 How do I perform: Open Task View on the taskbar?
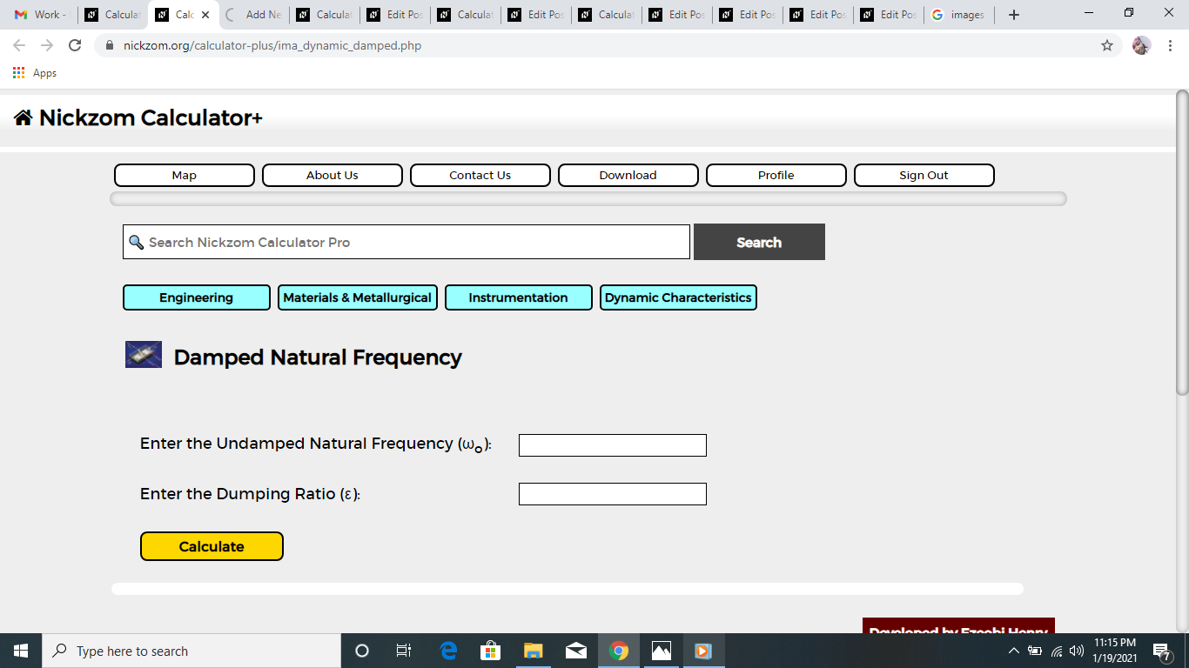point(404,651)
